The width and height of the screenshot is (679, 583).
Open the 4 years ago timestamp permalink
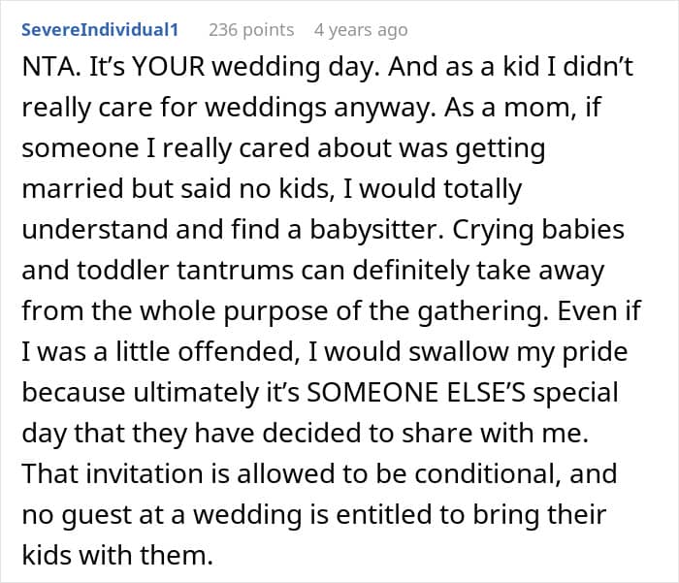pyautogui.click(x=361, y=30)
